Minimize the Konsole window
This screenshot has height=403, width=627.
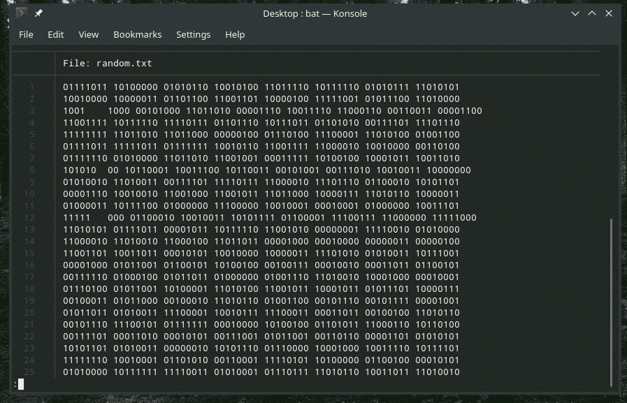click(x=575, y=13)
